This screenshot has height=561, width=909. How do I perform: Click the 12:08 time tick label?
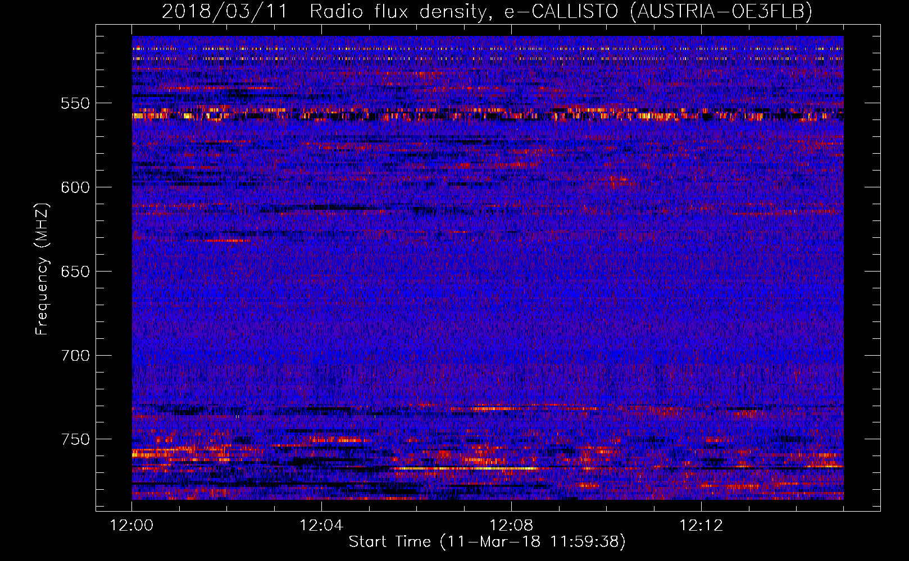[x=511, y=525]
